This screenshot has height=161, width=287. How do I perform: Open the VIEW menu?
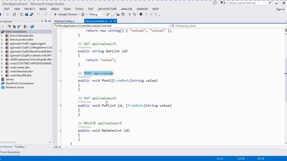coord(17,9)
